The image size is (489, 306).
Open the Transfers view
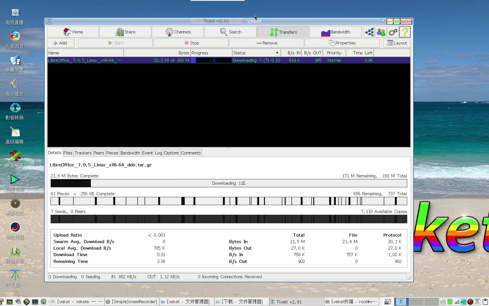(x=283, y=32)
